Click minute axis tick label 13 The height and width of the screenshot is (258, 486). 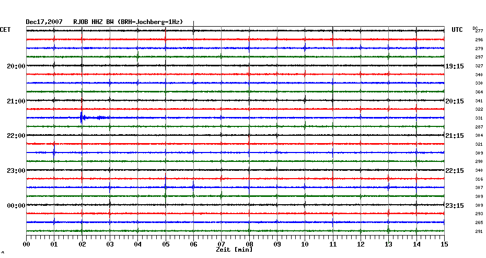388,244
